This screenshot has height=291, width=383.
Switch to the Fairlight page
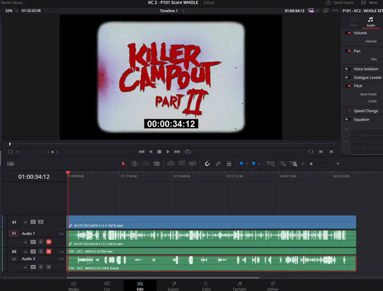tap(239, 286)
